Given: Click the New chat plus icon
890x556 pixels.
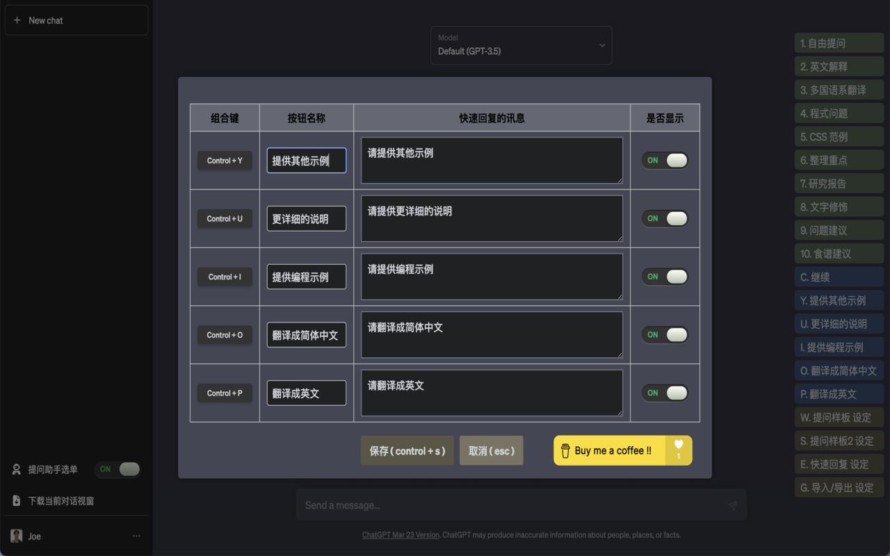Looking at the screenshot, I should point(17,19).
